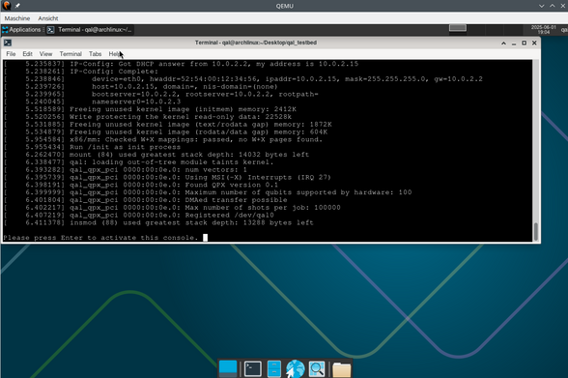Open the Edit menu in Terminal

[27, 54]
